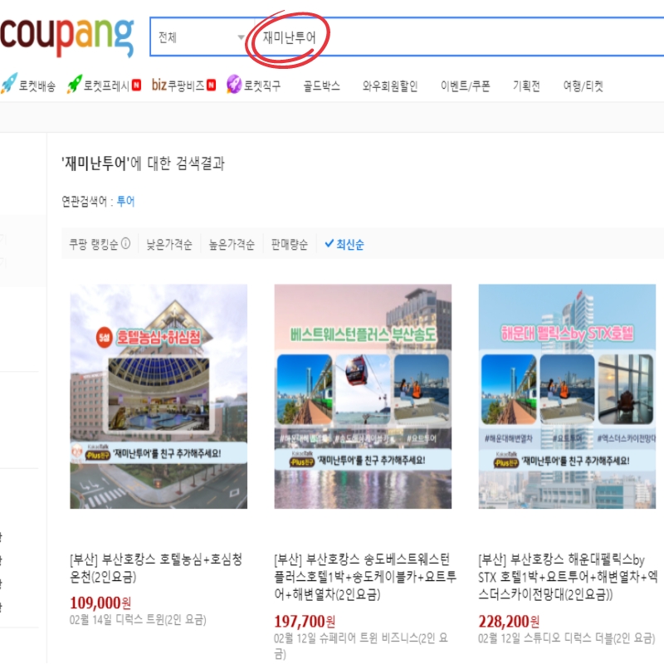Image resolution: width=664 pixels, height=664 pixels.
Task: Click the 197,700원 price
Action: point(305,621)
